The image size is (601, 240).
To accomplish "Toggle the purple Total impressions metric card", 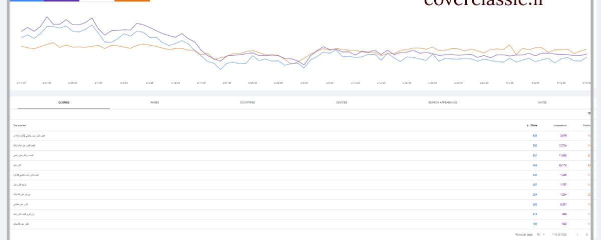I will tap(62, 0).
